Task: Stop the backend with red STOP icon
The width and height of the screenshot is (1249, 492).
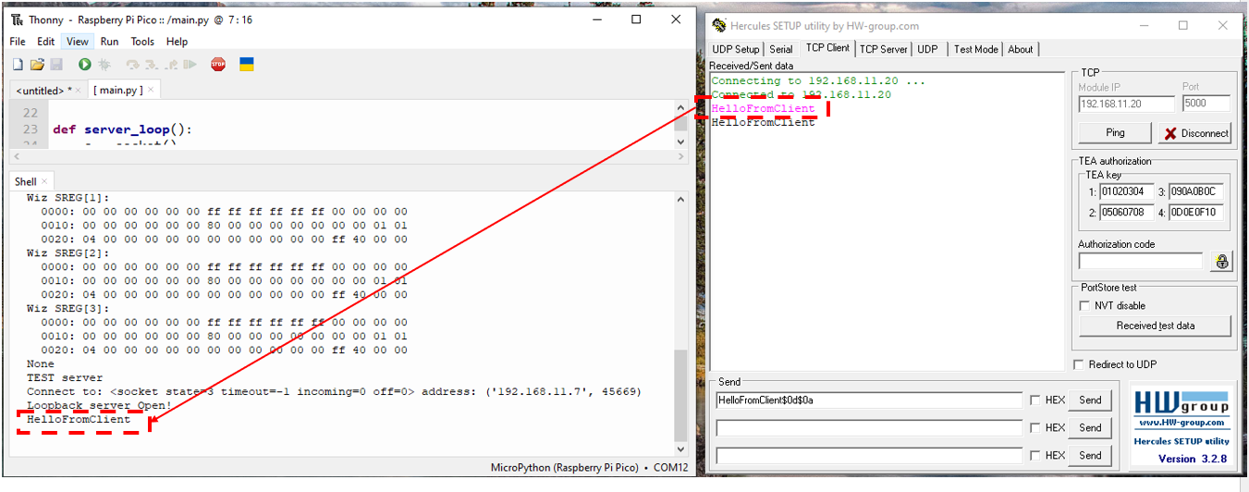Action: (x=218, y=65)
